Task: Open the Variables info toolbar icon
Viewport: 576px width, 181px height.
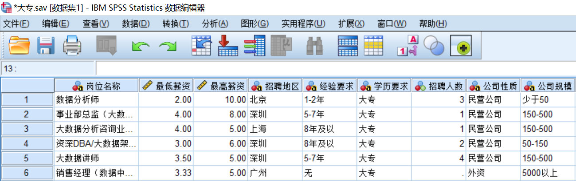Action: (x=255, y=46)
